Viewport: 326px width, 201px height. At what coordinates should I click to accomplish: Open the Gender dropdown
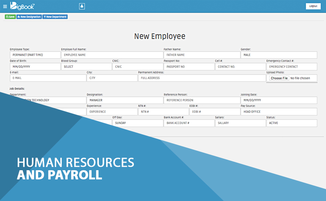coord(278,55)
